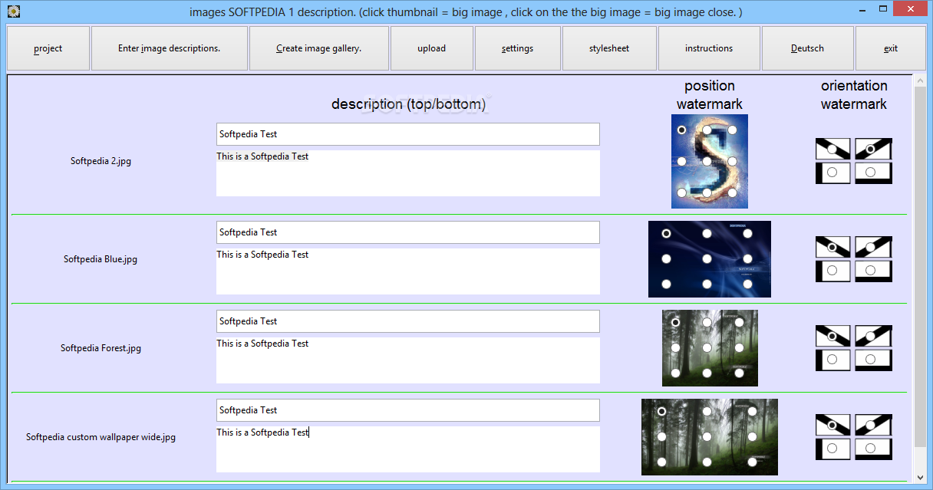Click the 'position watermark' column heading
The height and width of the screenshot is (490, 933).
[710, 95]
